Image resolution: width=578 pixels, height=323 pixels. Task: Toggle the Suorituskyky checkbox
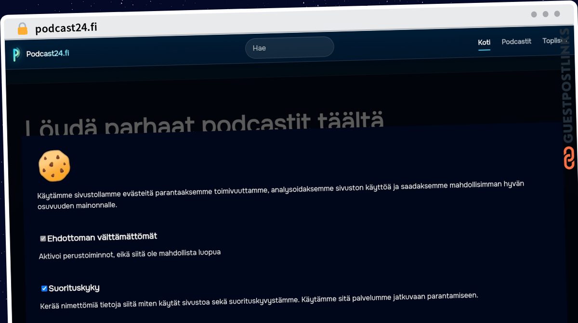[x=44, y=288]
